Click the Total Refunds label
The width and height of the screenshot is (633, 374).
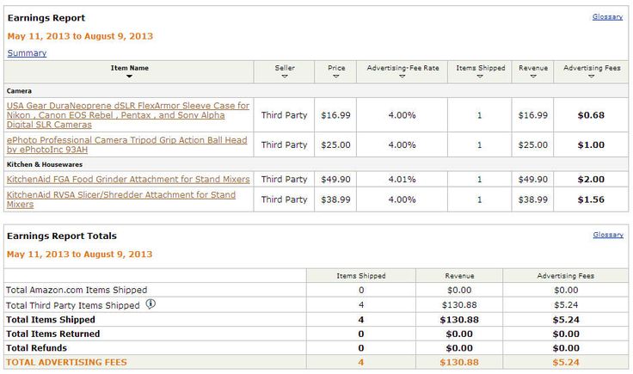(x=36, y=347)
